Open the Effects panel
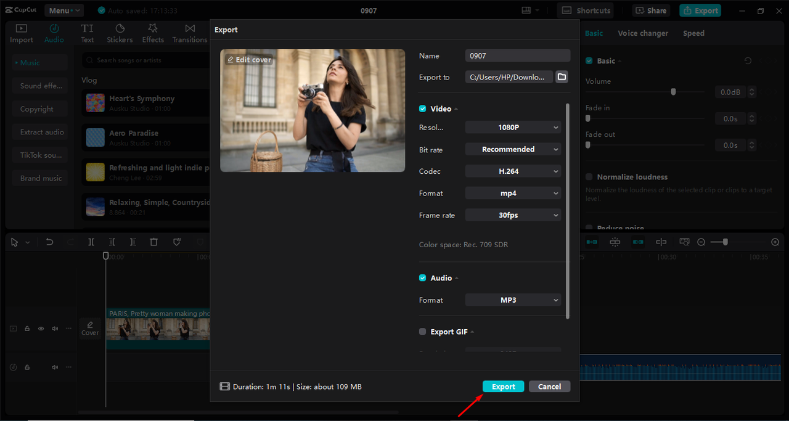Screen dimensions: 789x421 pos(153,33)
